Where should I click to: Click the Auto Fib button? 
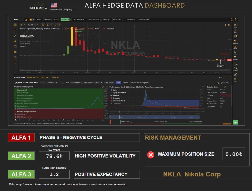[47, 19]
